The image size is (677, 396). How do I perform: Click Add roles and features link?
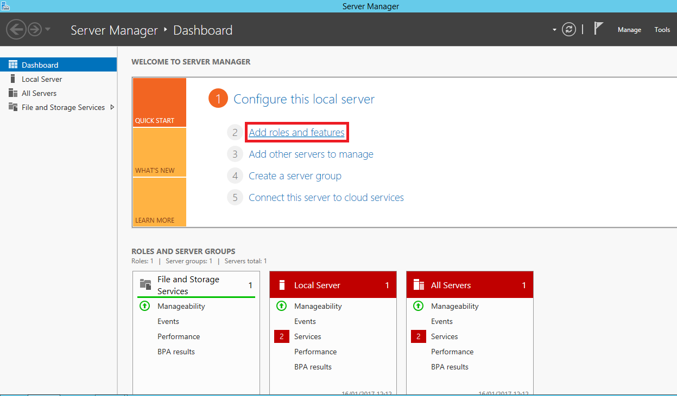click(x=296, y=132)
